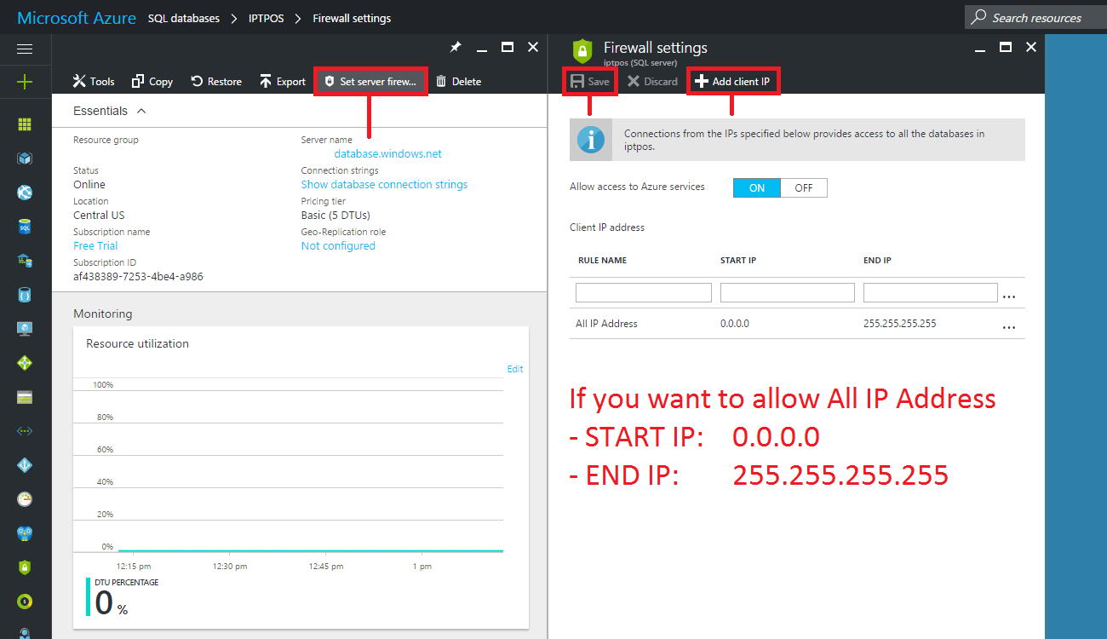Open ellipsis menu for All IP Address rule
The width and height of the screenshot is (1107, 639).
click(1009, 327)
